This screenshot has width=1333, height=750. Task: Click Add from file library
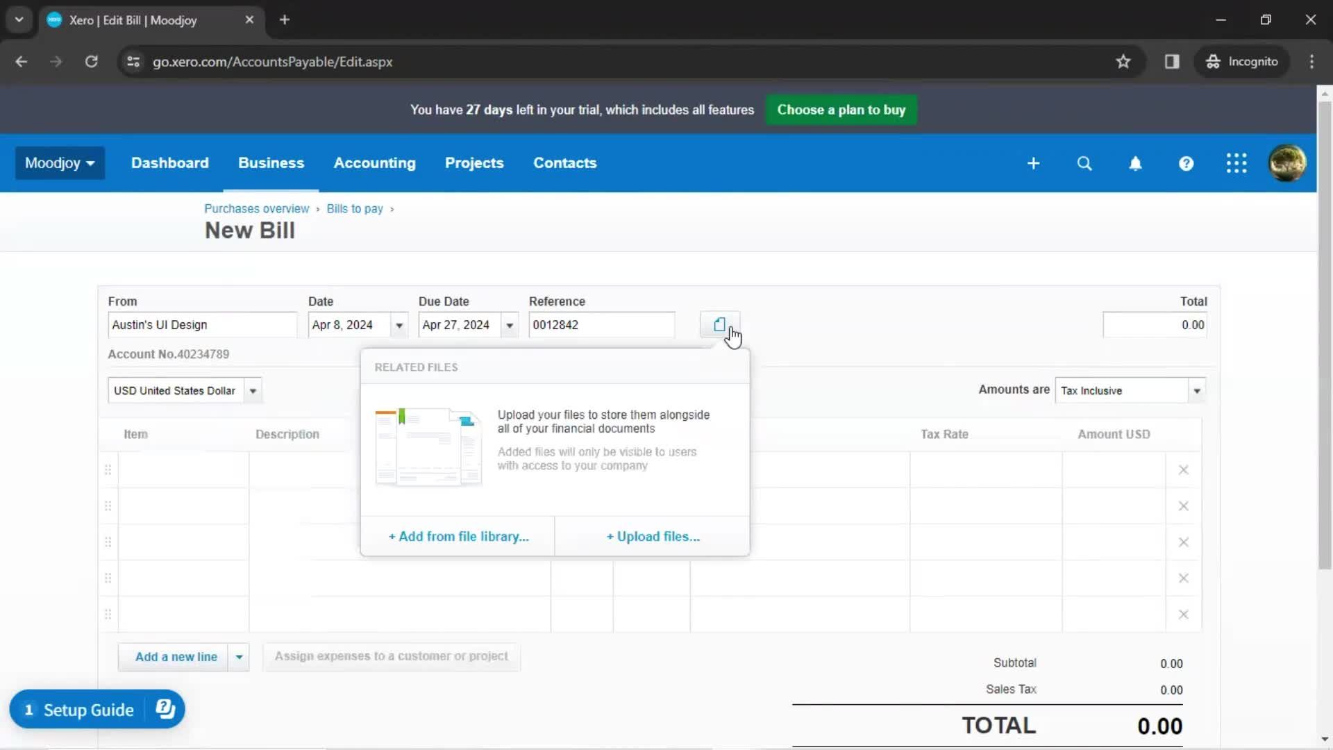458,536
